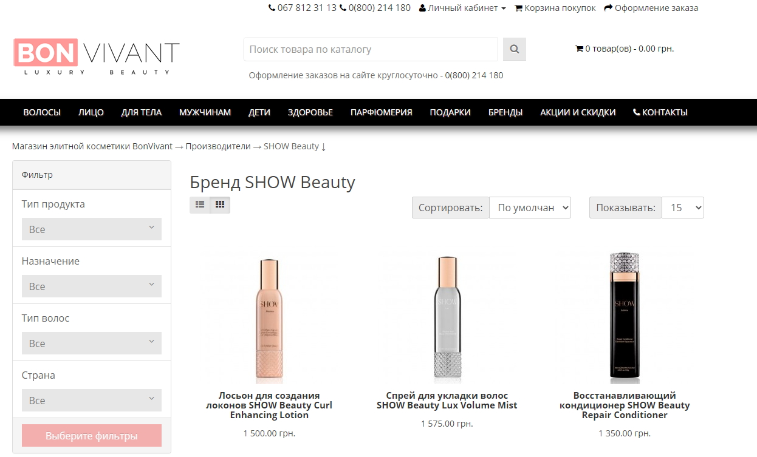
Task: Open Корзина покупок link
Action: pos(555,8)
